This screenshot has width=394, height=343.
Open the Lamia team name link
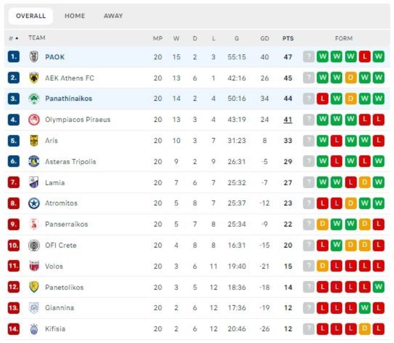(55, 183)
